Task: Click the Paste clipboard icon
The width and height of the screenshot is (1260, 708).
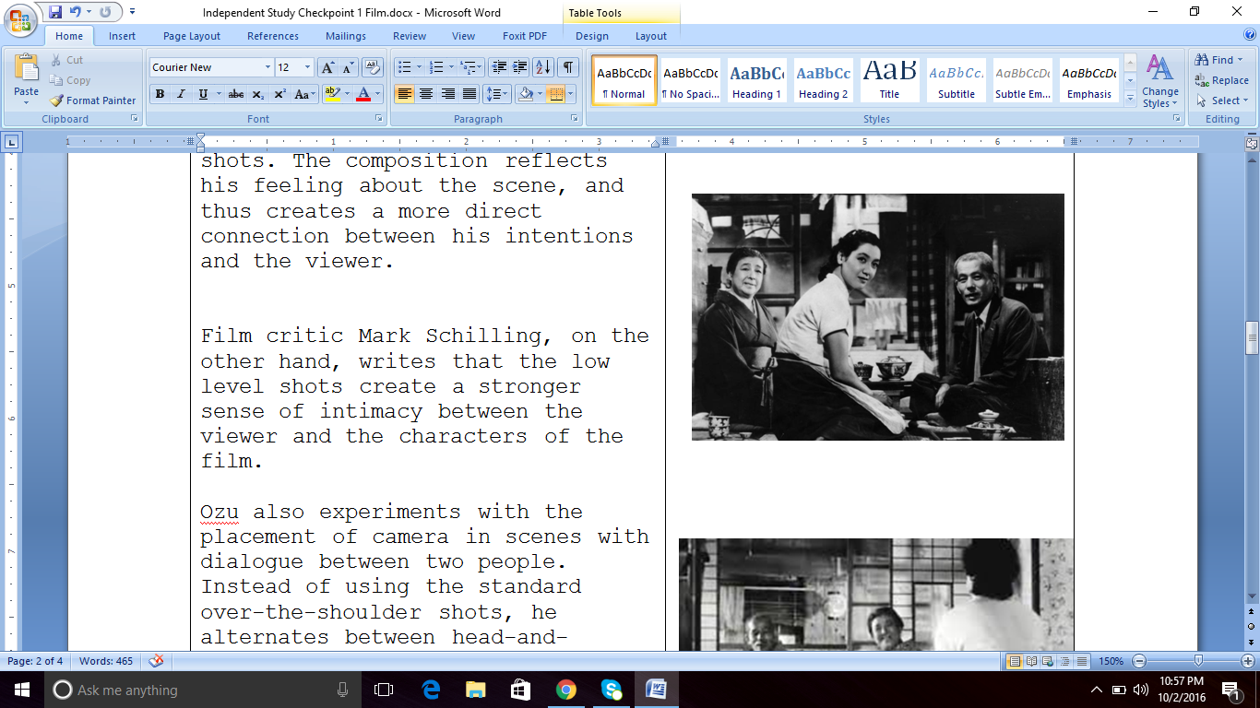Action: pos(27,69)
